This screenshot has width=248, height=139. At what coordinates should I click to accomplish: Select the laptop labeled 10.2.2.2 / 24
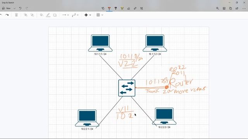click(164, 116)
